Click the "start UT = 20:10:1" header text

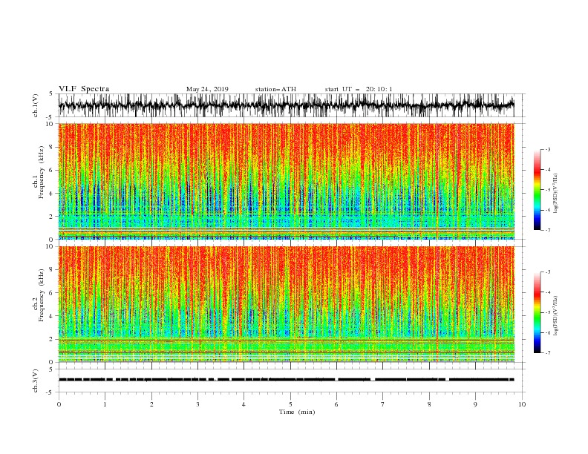pyautogui.click(x=359, y=89)
